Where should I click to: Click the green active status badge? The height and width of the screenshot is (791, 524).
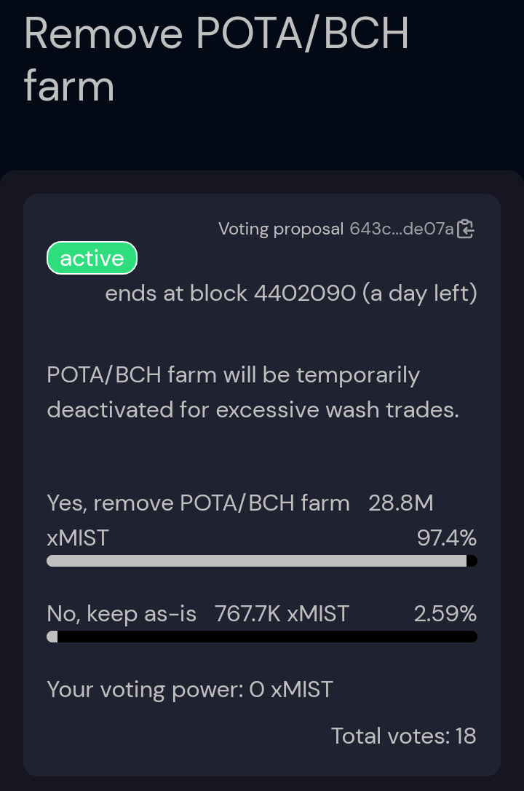92,259
